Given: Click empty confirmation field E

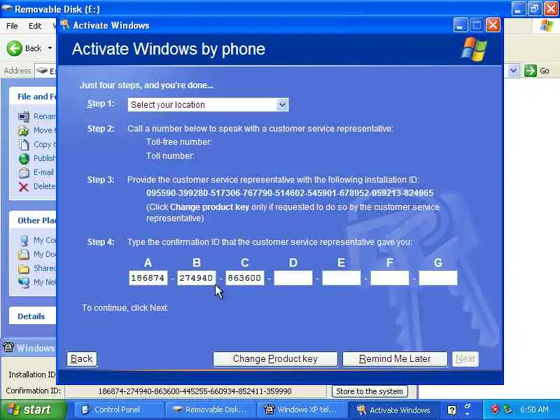Looking at the screenshot, I should (341, 278).
